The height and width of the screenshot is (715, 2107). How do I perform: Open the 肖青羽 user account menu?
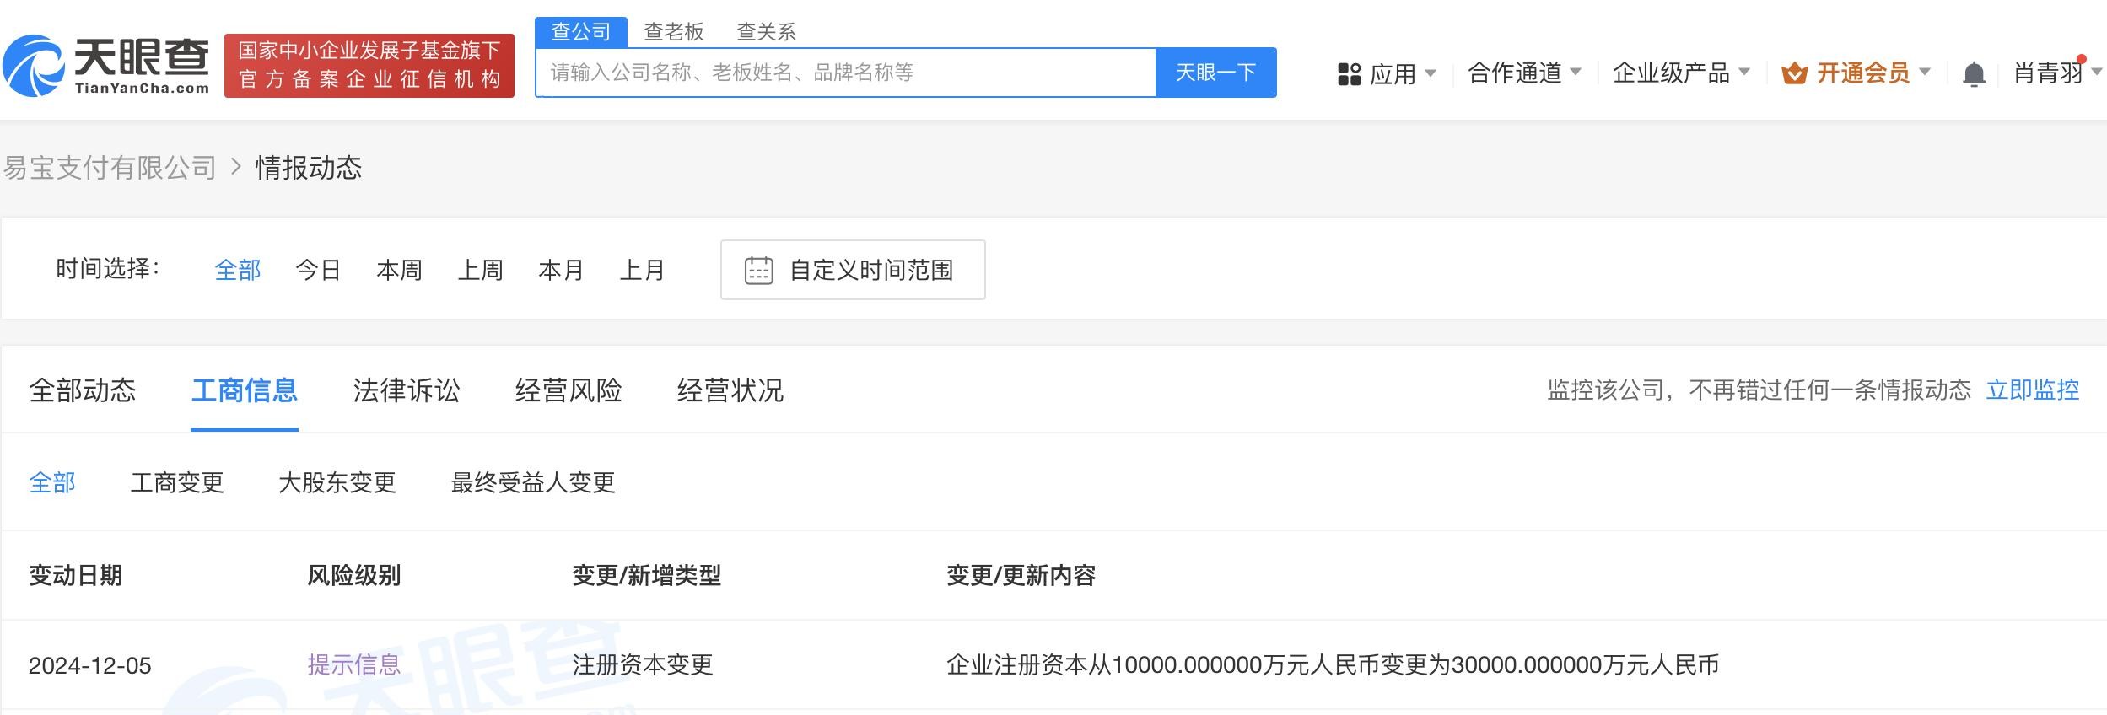point(2055,73)
